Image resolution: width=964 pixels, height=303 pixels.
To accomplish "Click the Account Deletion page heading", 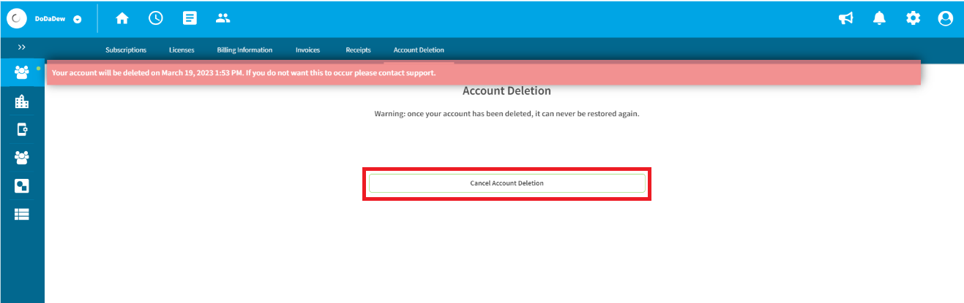I will pos(507,91).
